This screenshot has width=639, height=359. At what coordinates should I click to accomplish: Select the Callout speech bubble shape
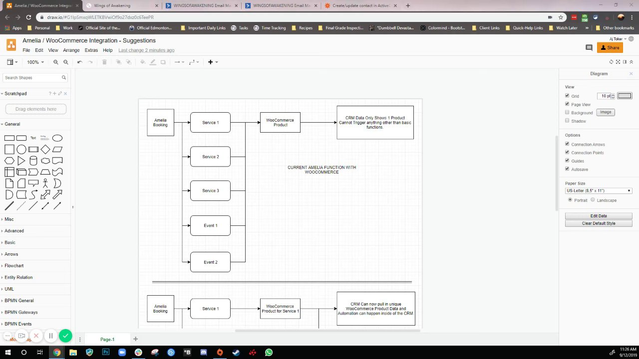tap(33, 183)
